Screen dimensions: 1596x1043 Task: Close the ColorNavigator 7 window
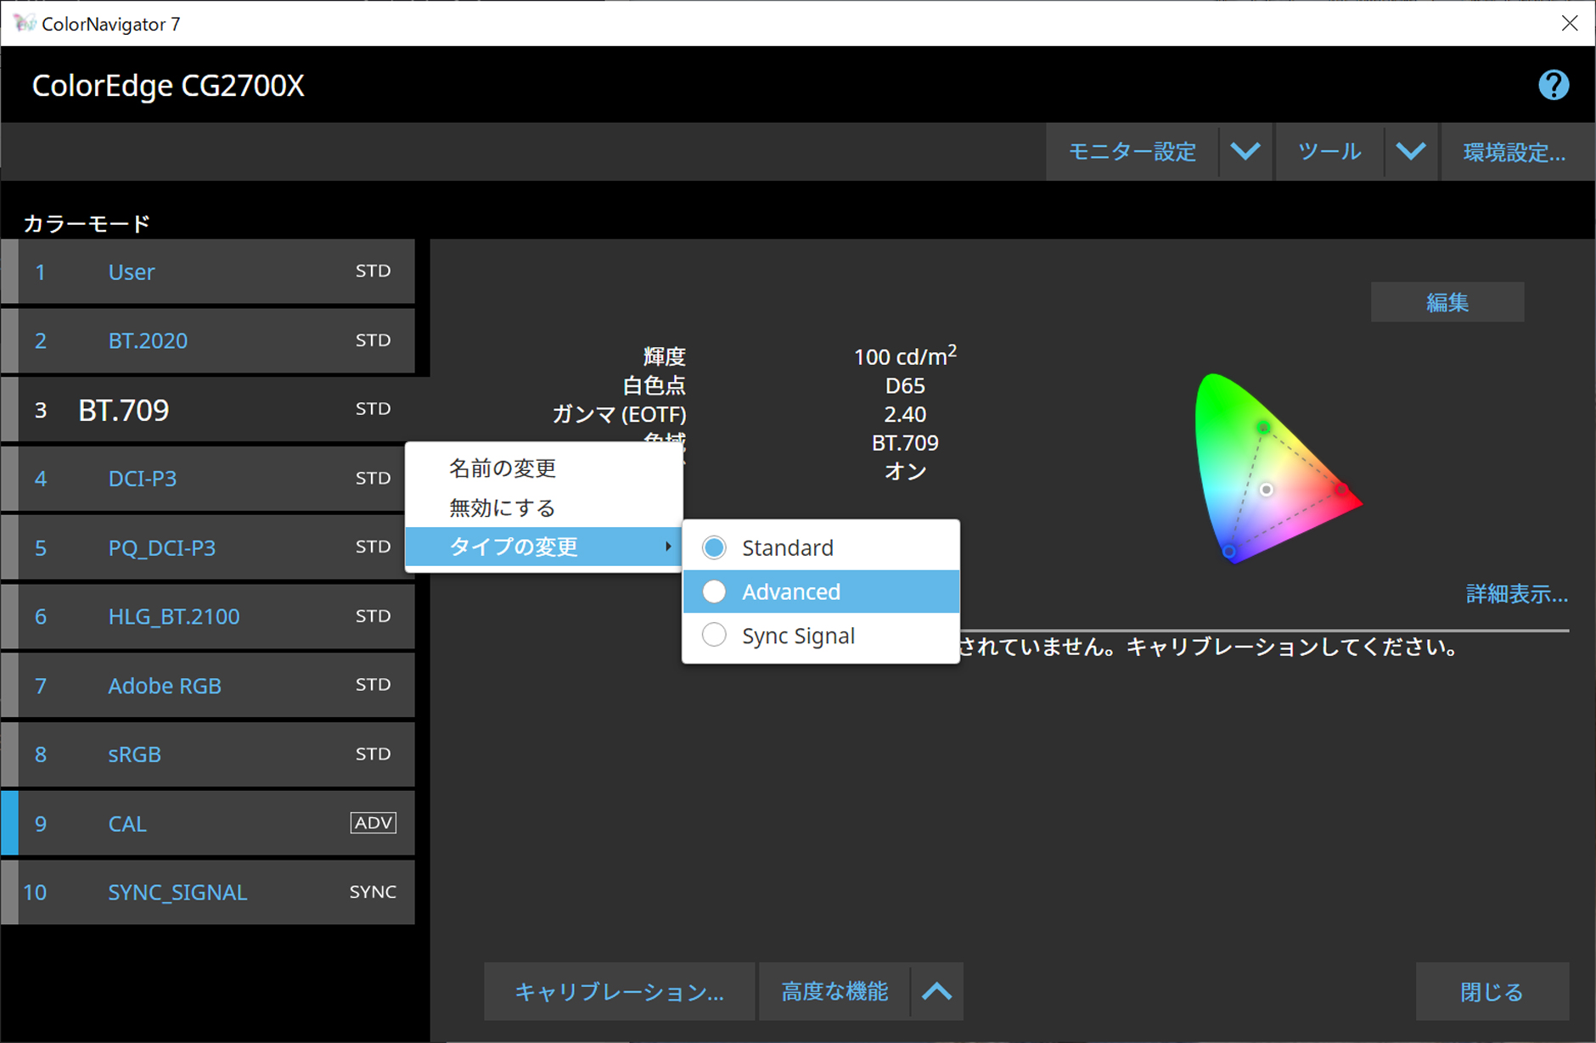point(1570,23)
